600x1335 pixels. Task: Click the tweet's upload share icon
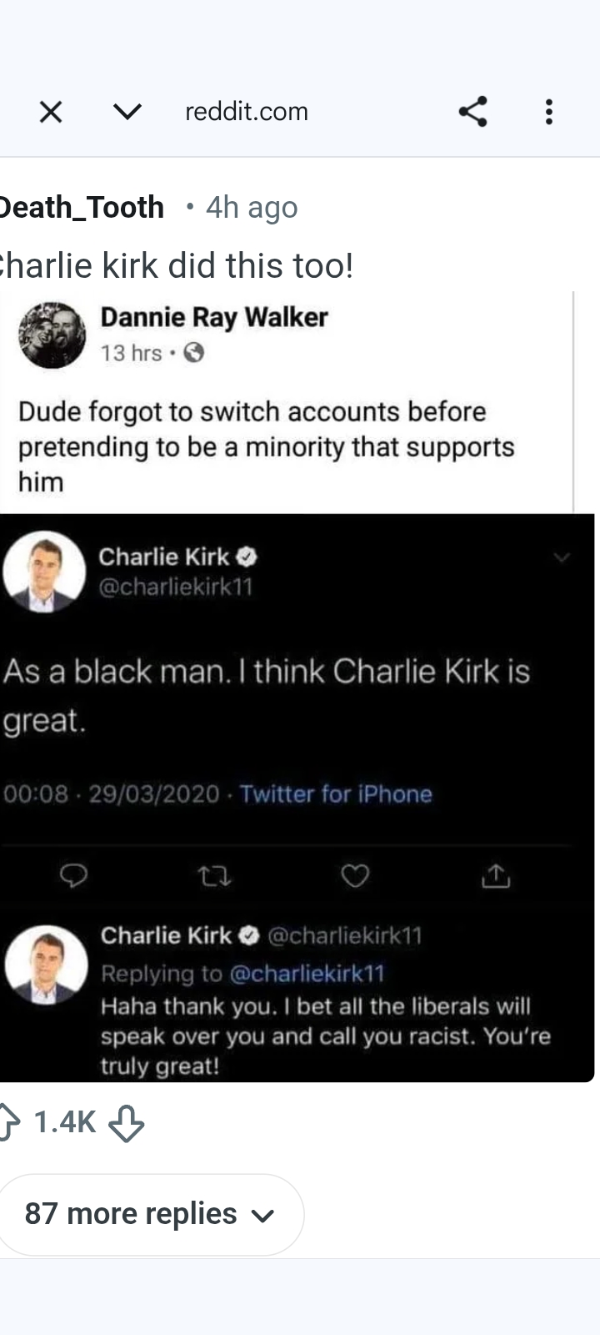(x=495, y=875)
